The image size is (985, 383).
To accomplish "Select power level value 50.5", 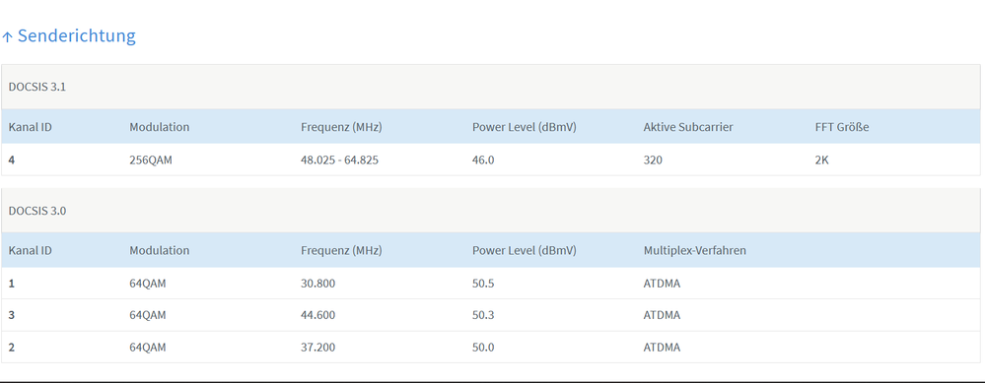I will 484,284.
